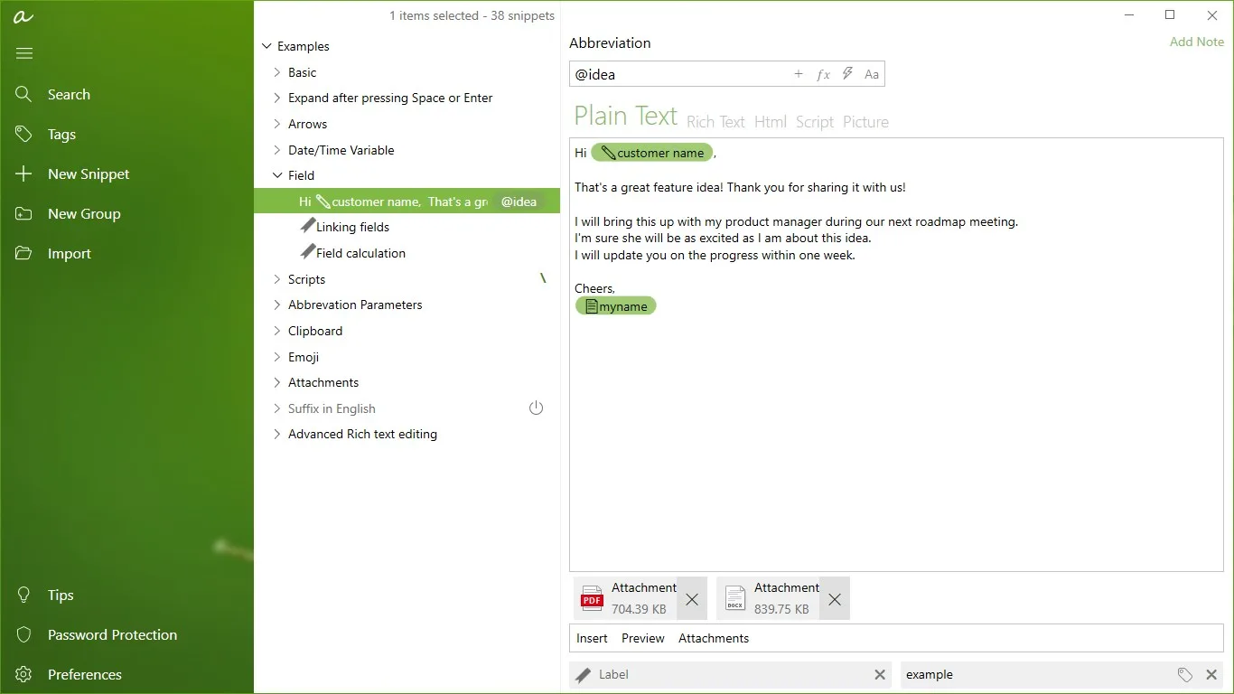
Task: Open the Preview menu
Action: 643,638
